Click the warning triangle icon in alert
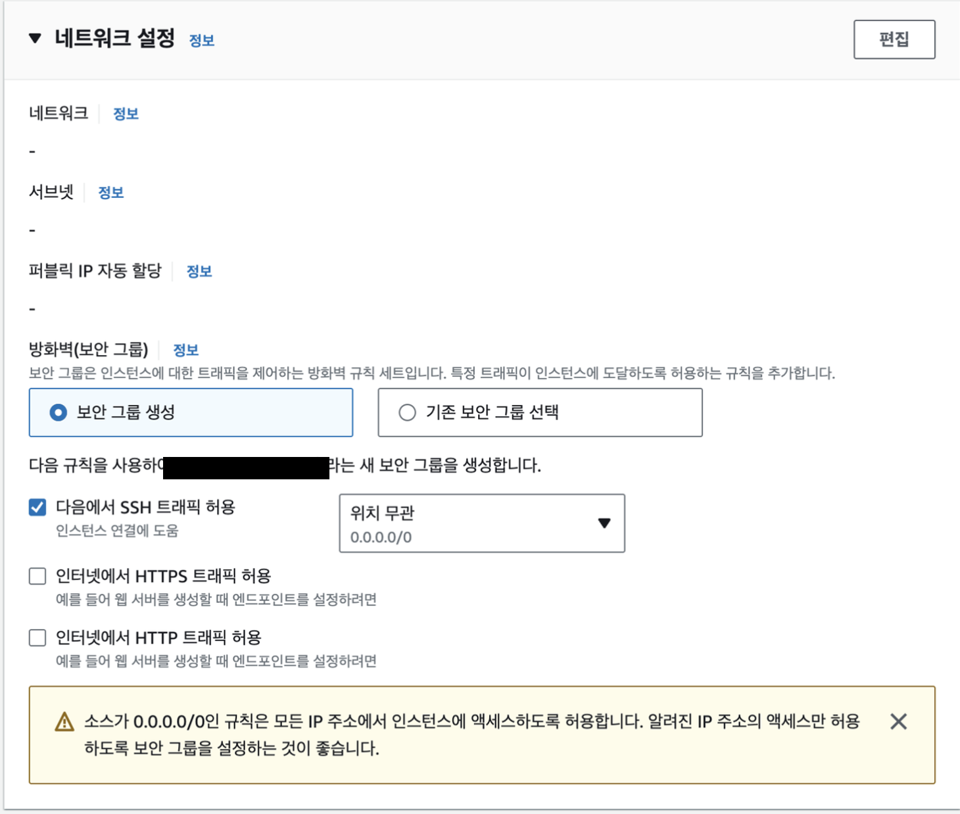The width and height of the screenshot is (960, 814). (x=64, y=722)
